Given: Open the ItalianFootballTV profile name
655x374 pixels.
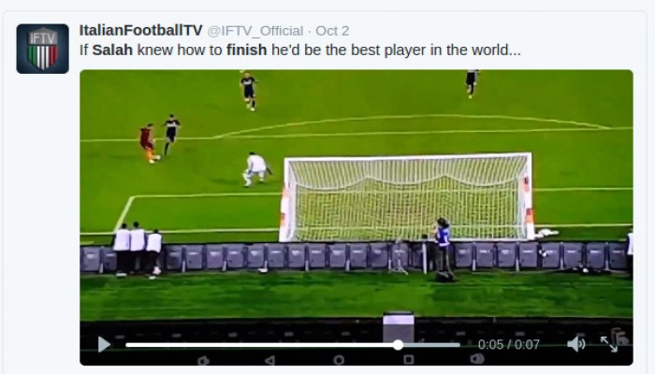Looking at the screenshot, I should (140, 31).
